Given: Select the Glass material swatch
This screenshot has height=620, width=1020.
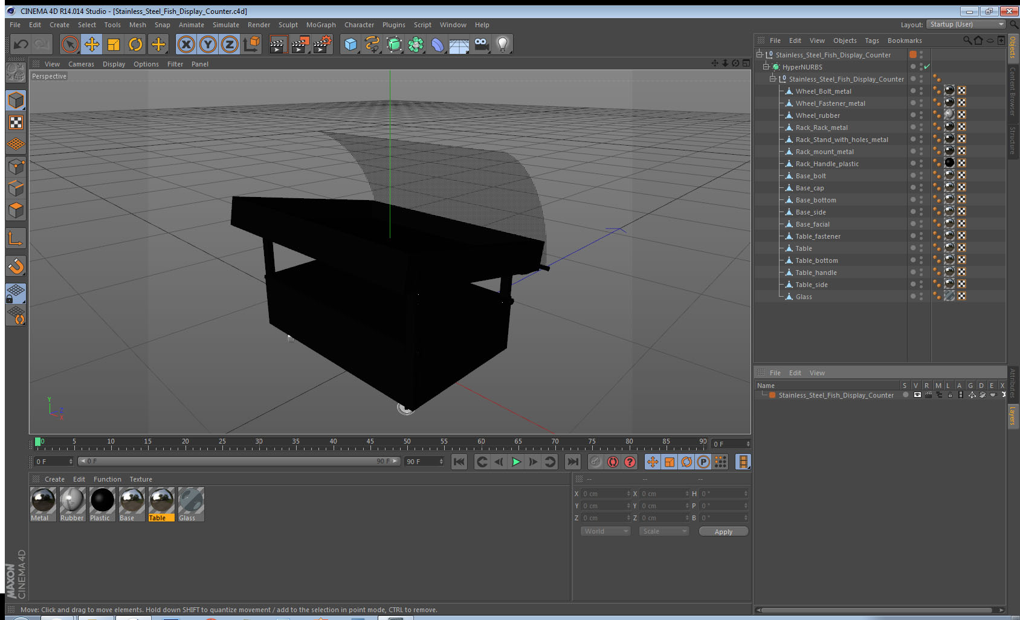Looking at the screenshot, I should pyautogui.click(x=191, y=504).
